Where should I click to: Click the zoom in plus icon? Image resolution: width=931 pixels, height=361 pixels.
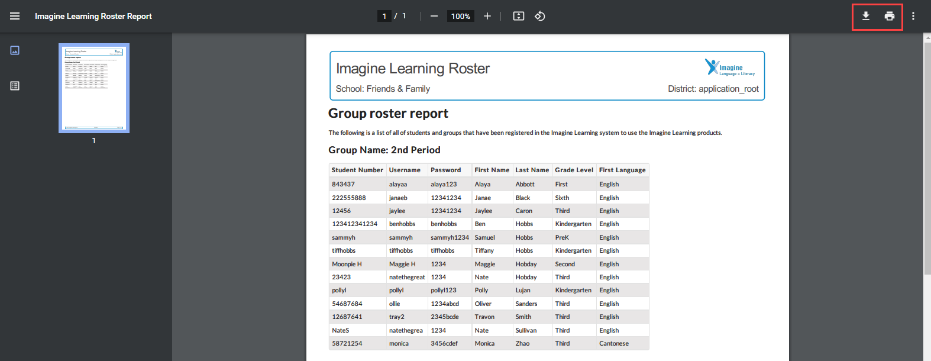pos(487,16)
